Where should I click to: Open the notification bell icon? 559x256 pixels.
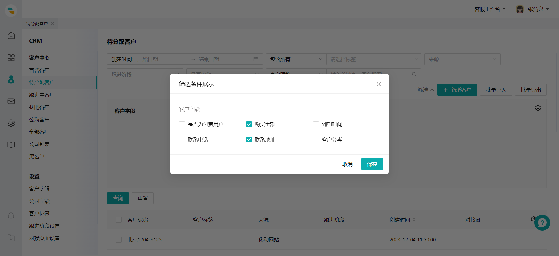[11, 216]
